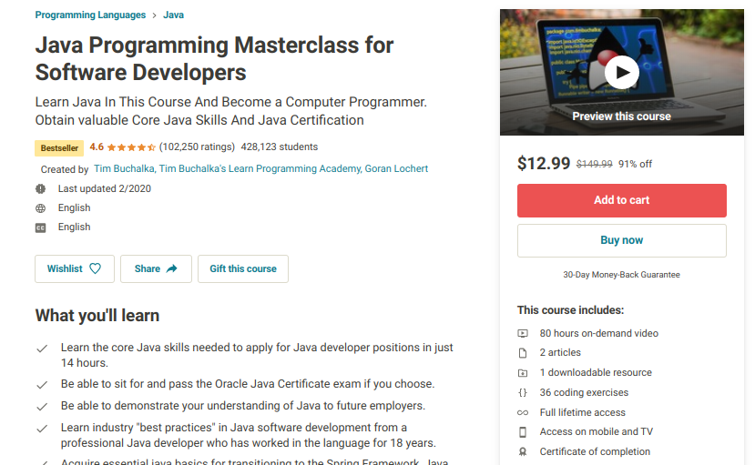Screen dimensions: 755x465
Task: Click the lifetime access infinity icon
Action: 523,412
